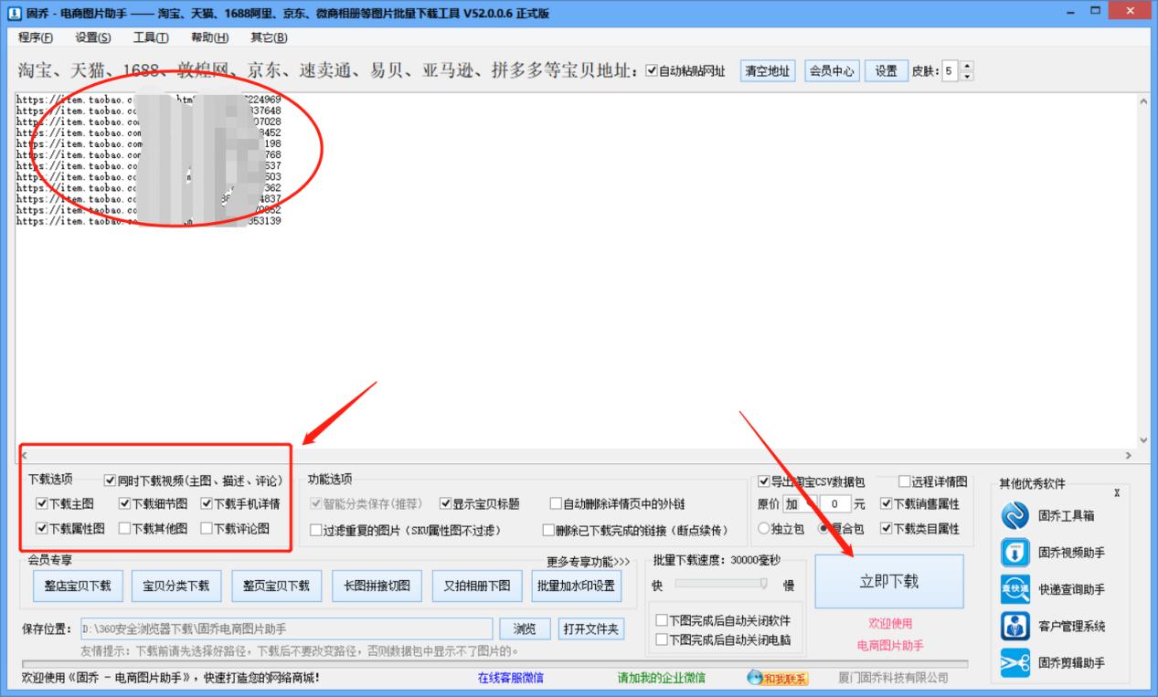Screen dimensions: 1158x697
Task: Toggle the 显示宝贝标题 checkbox
Action: 445,503
